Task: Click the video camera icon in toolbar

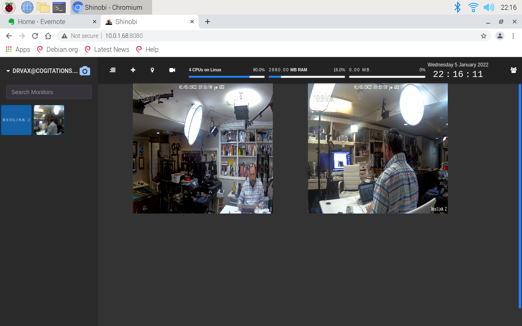Action: (172, 70)
